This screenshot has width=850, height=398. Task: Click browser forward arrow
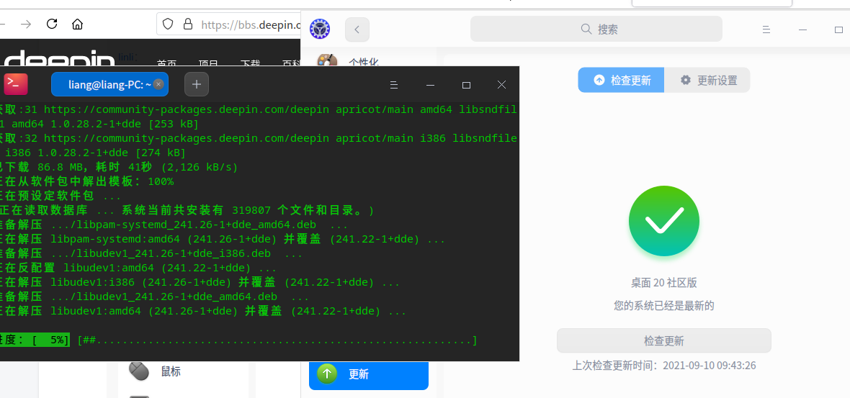[x=26, y=24]
